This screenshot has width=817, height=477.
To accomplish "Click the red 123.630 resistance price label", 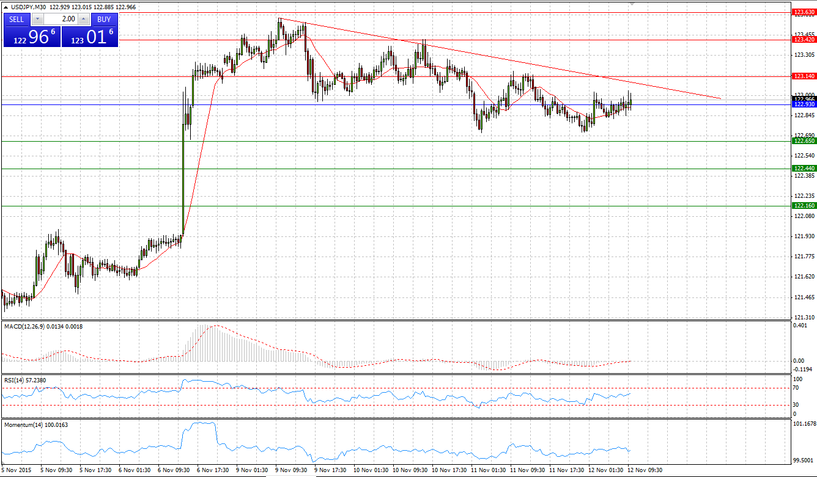I will [804, 12].
